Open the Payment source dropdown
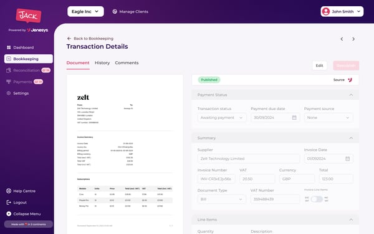The image size is (374, 234). tap(328, 117)
